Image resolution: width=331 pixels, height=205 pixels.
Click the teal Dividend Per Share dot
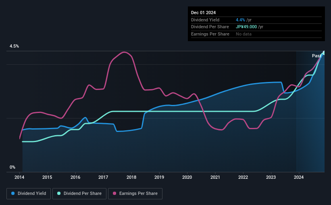point(59,193)
